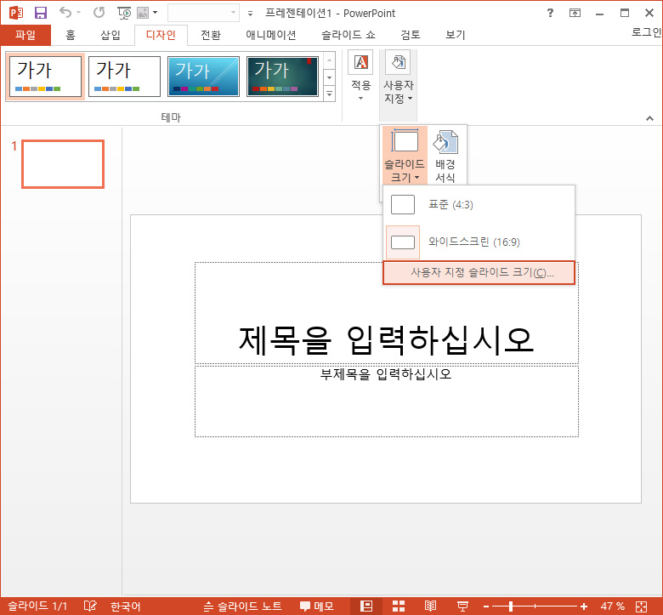Image resolution: width=663 pixels, height=615 pixels.
Task: Click Fit slide to current window icon
Action: click(x=641, y=606)
